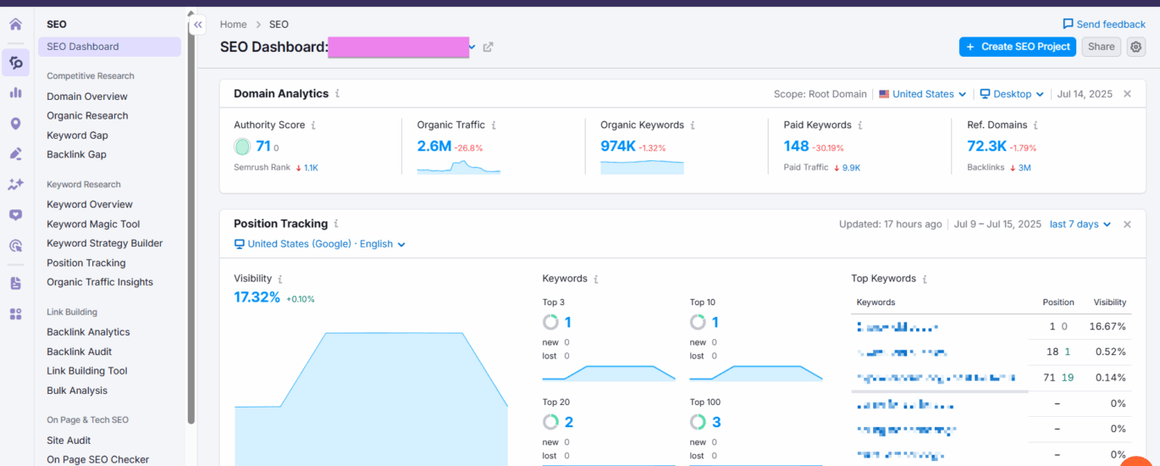Image resolution: width=1160 pixels, height=466 pixels.
Task: Open the Desktop device dropdown
Action: [x=1012, y=94]
